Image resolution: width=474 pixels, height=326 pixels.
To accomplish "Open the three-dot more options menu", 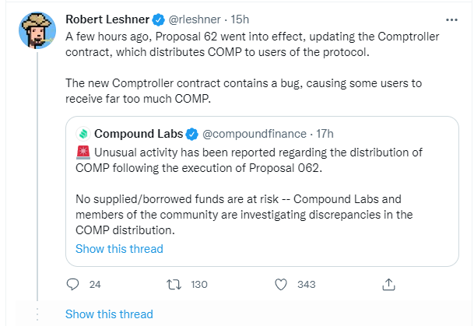I will point(451,18).
